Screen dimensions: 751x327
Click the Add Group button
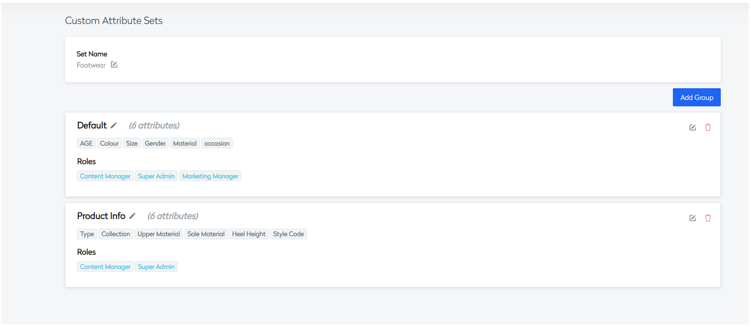point(696,97)
